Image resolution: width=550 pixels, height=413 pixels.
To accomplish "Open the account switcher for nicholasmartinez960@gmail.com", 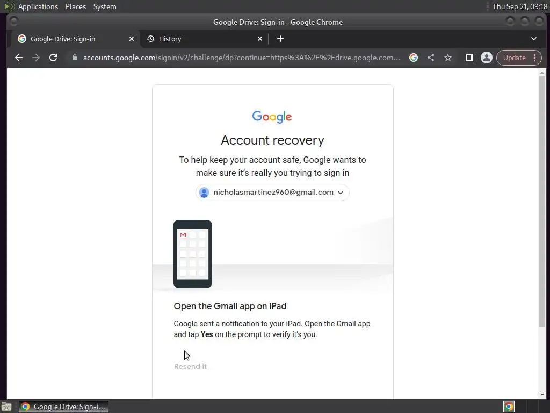I will pos(272,193).
